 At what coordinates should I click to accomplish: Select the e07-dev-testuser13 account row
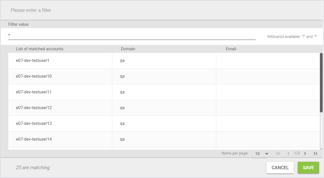point(34,124)
